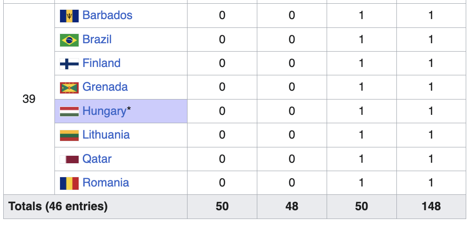Open the Barbados link
This screenshot has width=469, height=226.
pos(107,15)
